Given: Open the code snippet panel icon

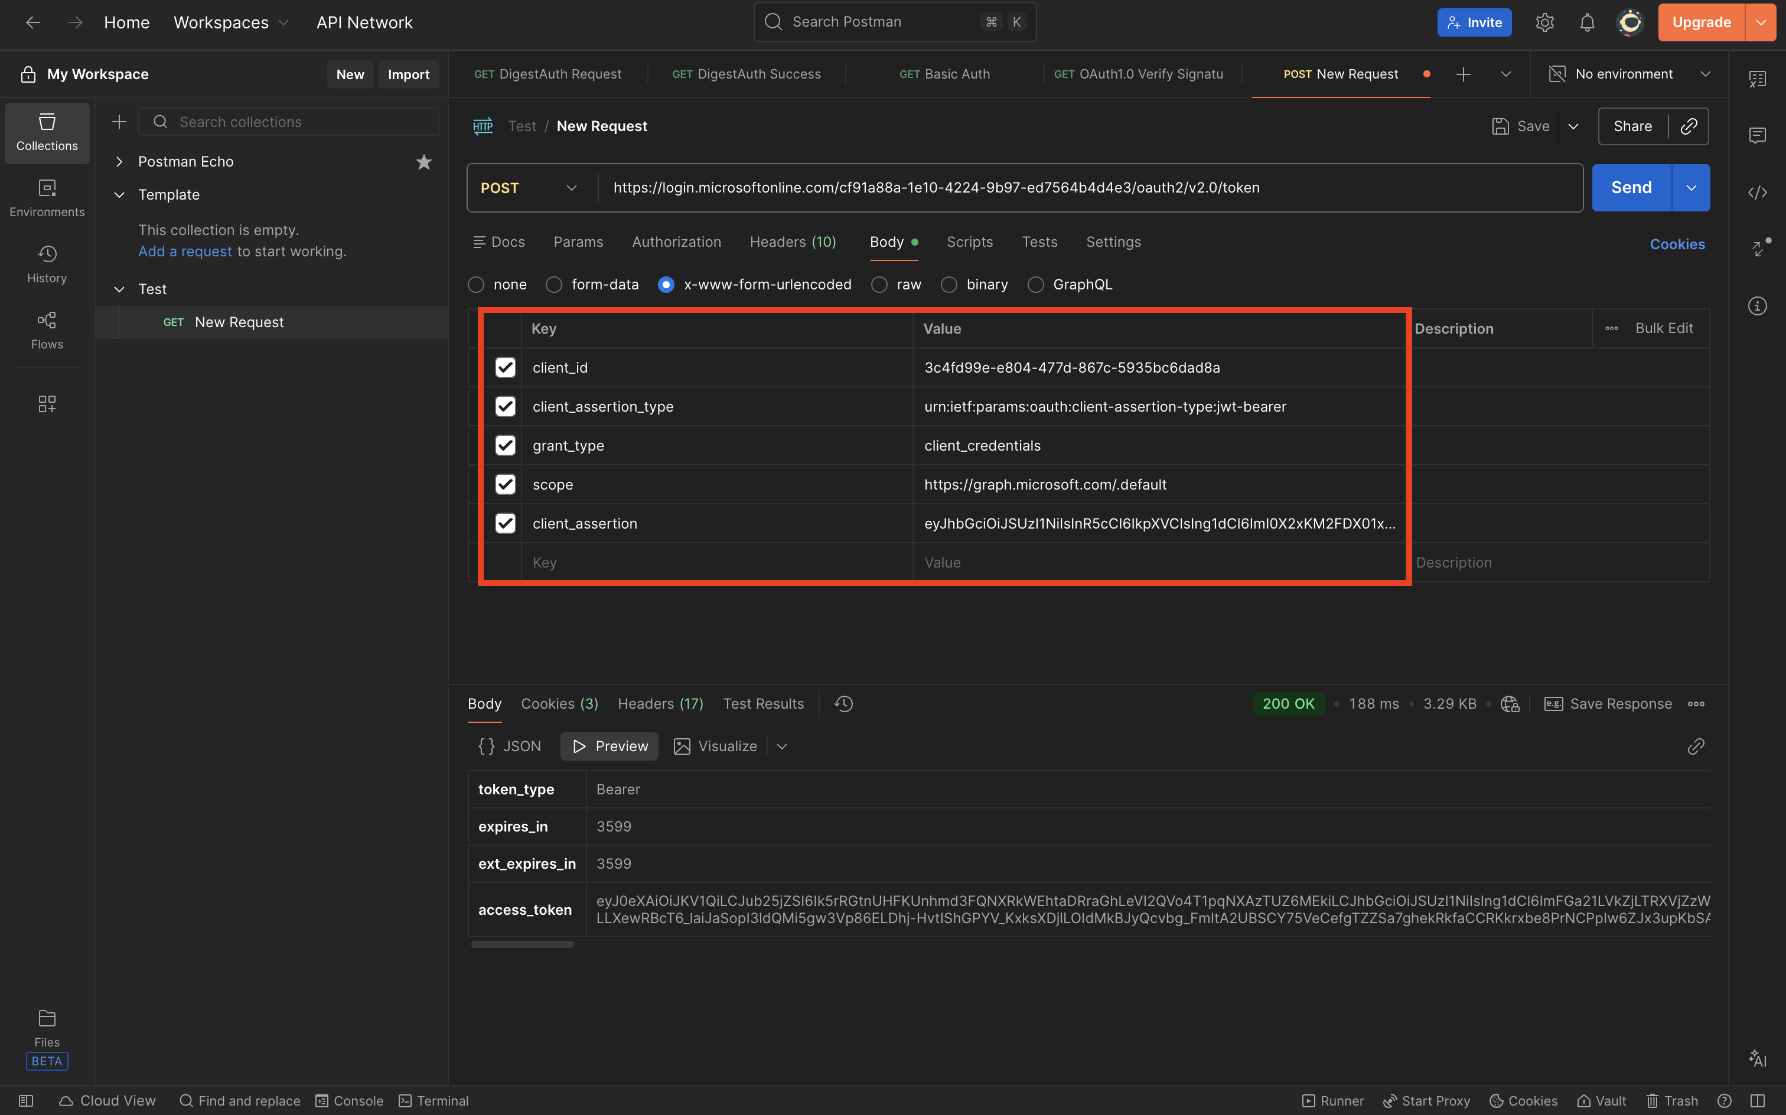Looking at the screenshot, I should click(x=1757, y=193).
